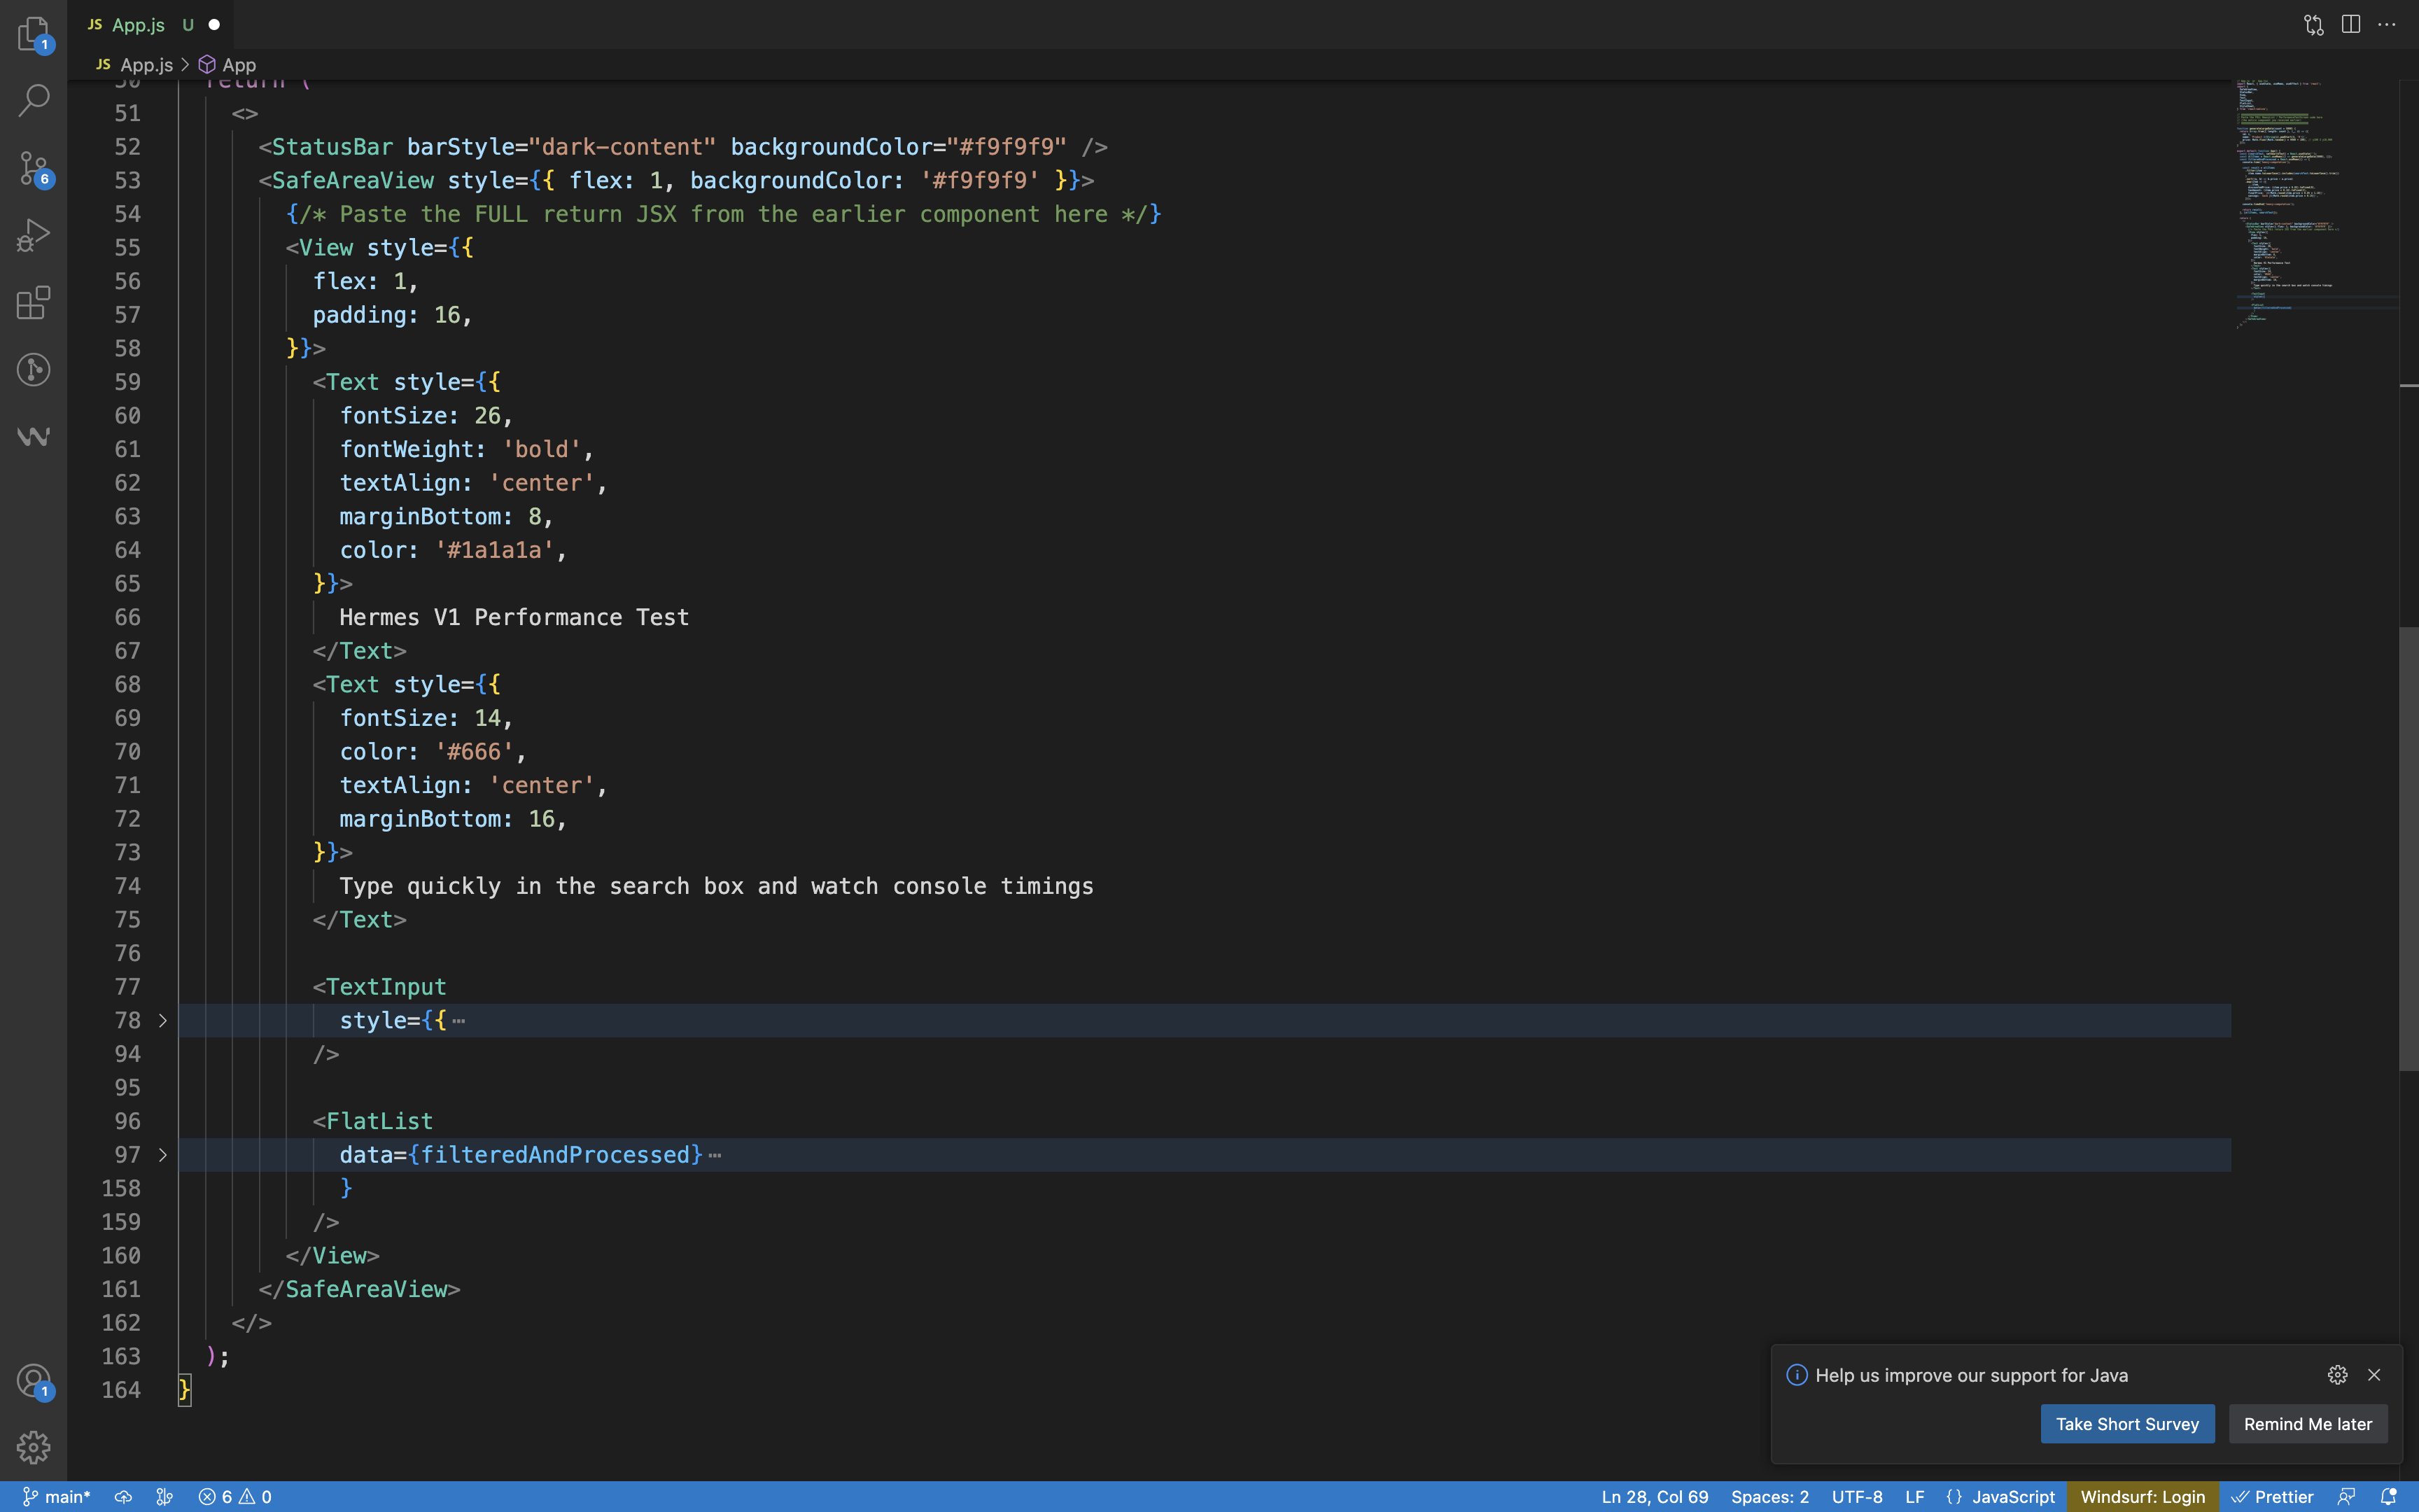This screenshot has height=1512, width=2419.
Task: Open the Explorer view in activity bar
Action: click(x=33, y=33)
